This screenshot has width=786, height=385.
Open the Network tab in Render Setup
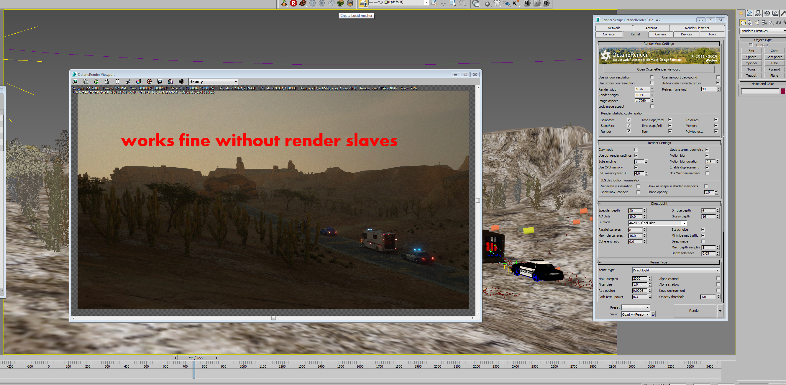coord(613,28)
